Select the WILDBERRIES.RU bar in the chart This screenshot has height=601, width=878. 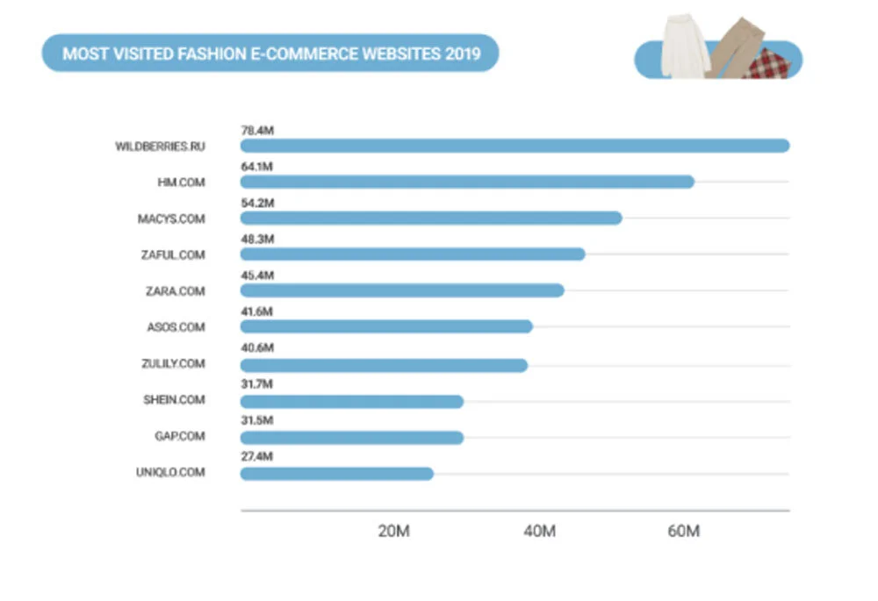click(514, 146)
